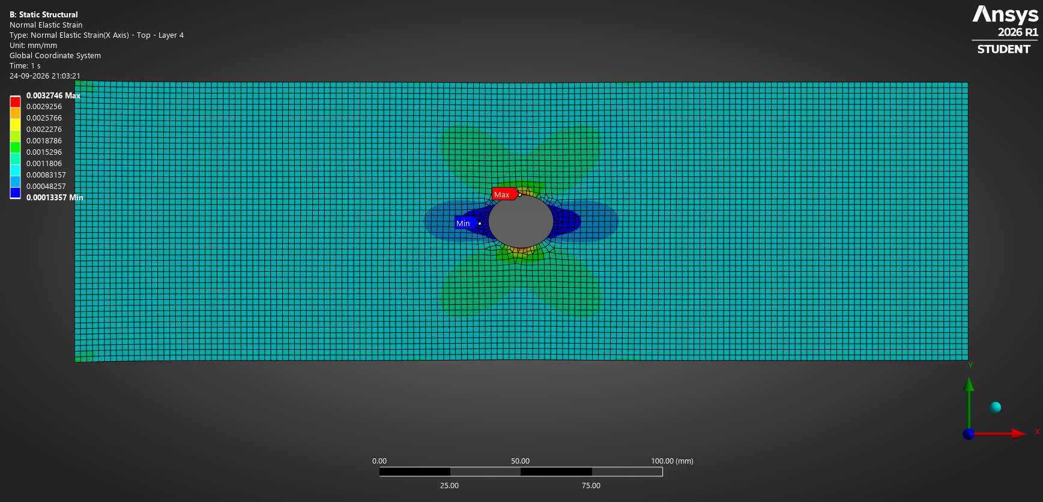
Task: Click the legend value 0.0025766
Action: [44, 118]
